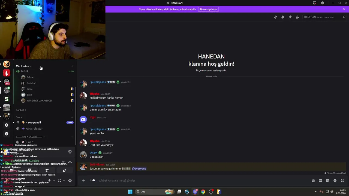Viewport: 349px width, 196px height.
Task: Click Deli Hikmet's avatar in chat
Action: pos(83,166)
